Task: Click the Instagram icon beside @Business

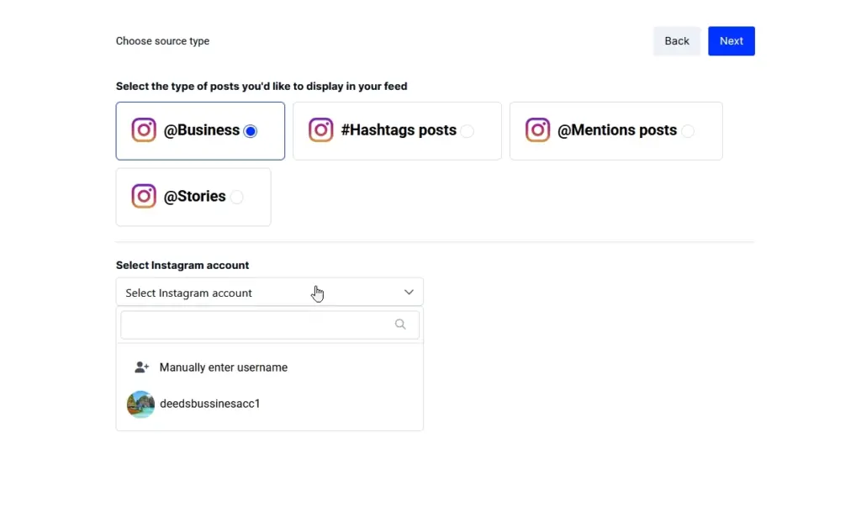Action: click(144, 130)
